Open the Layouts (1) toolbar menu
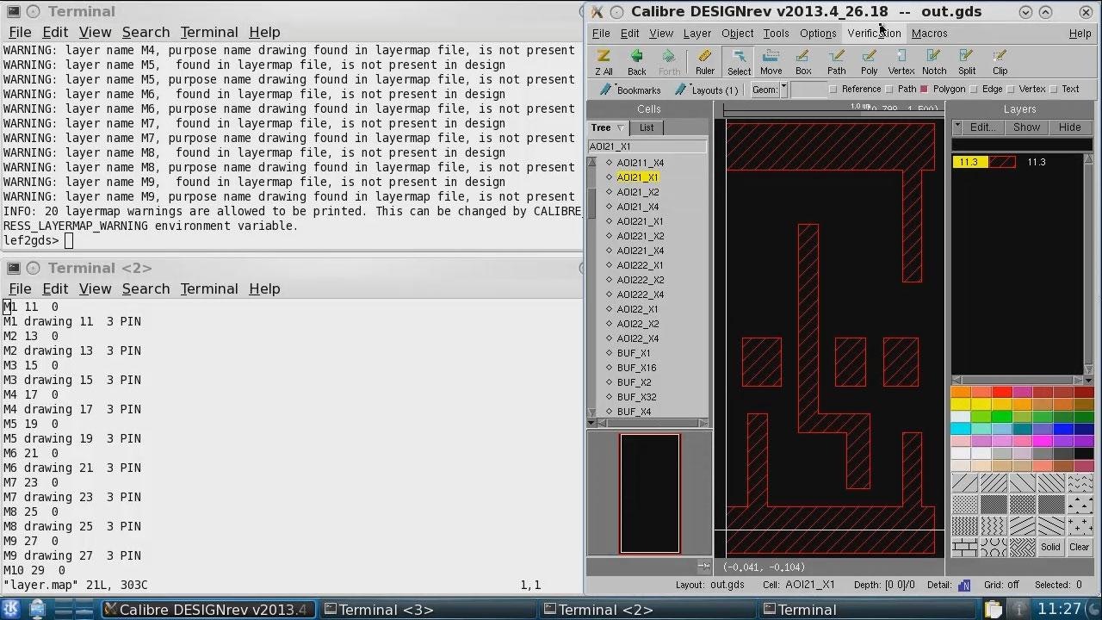This screenshot has height=620, width=1102. tap(707, 90)
